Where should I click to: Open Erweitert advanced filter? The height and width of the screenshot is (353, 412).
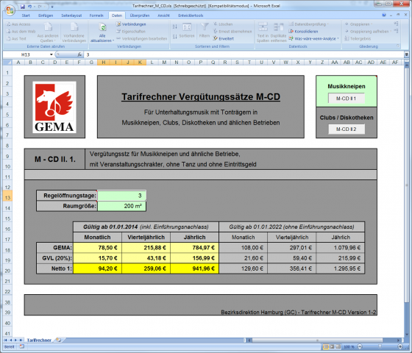pyautogui.click(x=224, y=38)
